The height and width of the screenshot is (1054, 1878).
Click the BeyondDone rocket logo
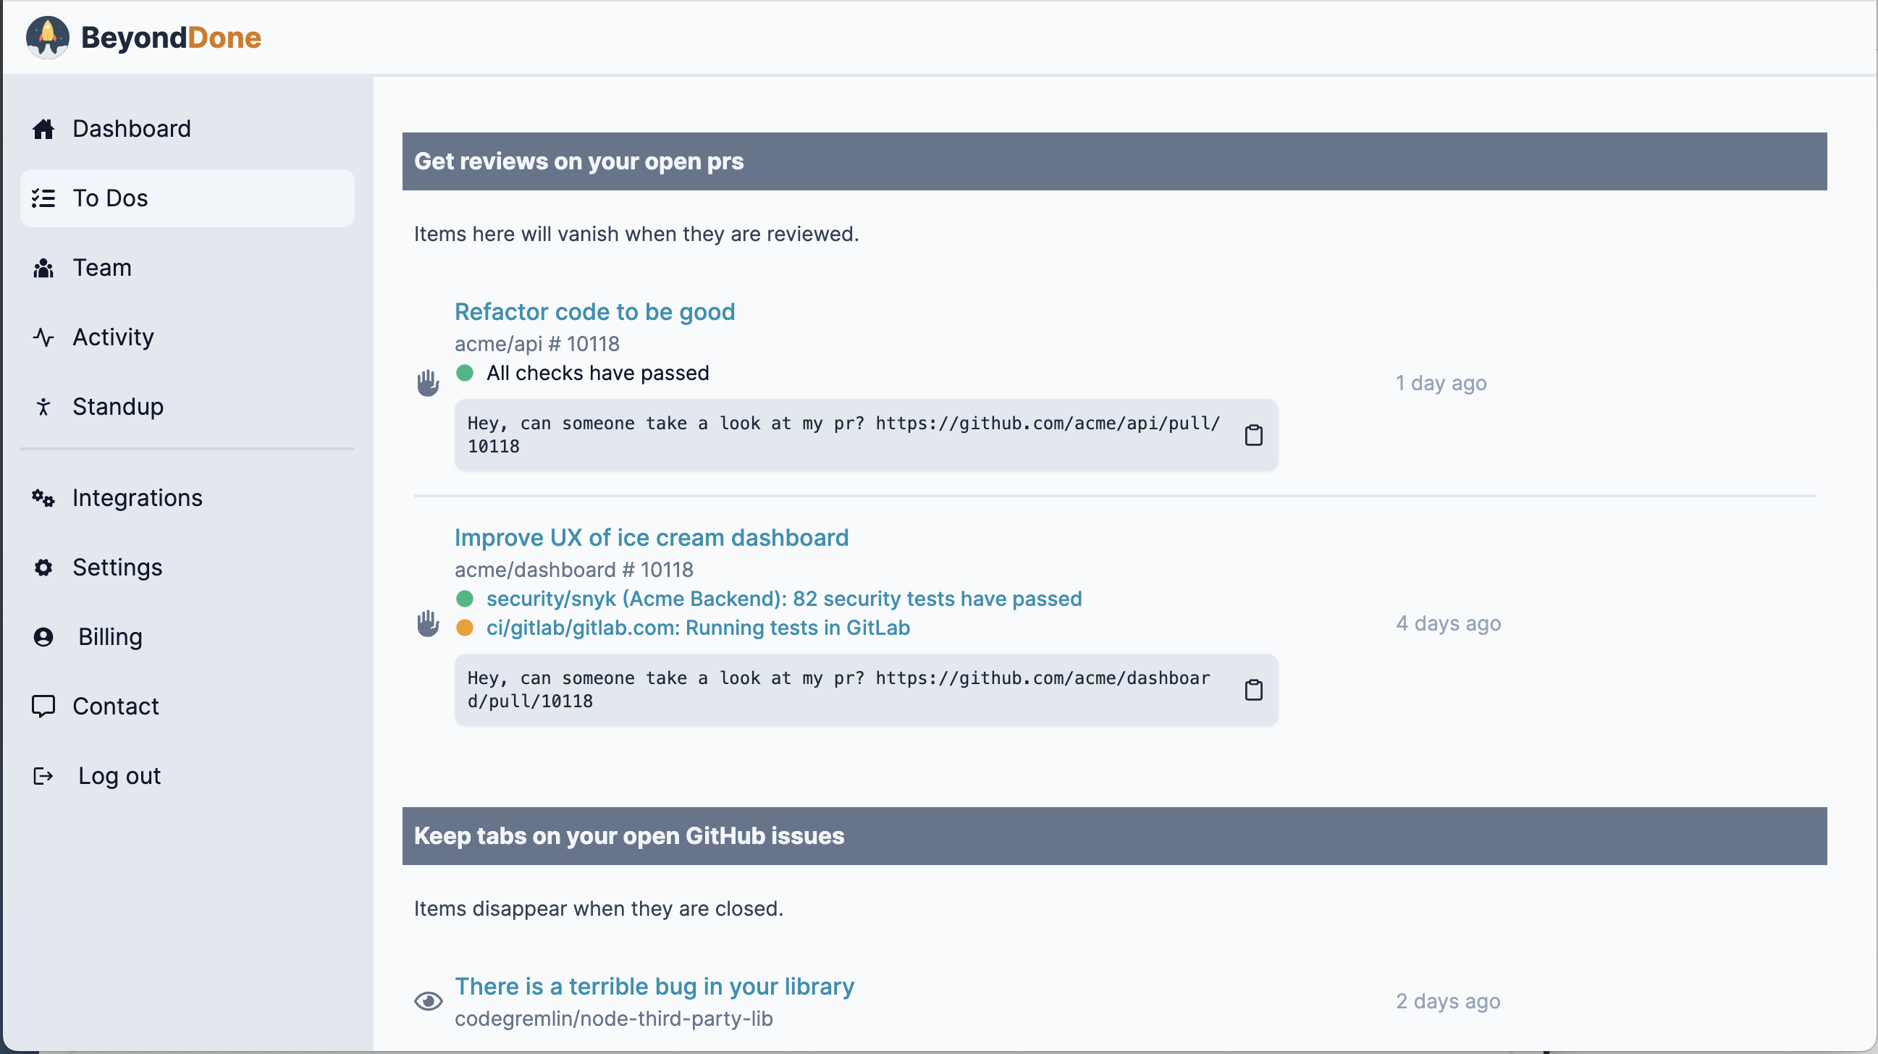(47, 37)
